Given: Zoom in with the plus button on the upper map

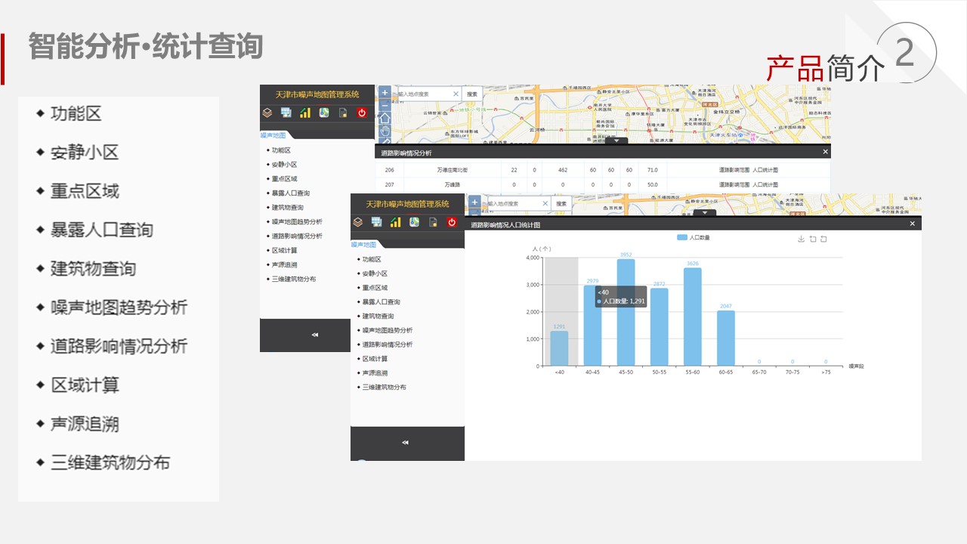Looking at the screenshot, I should (x=385, y=93).
